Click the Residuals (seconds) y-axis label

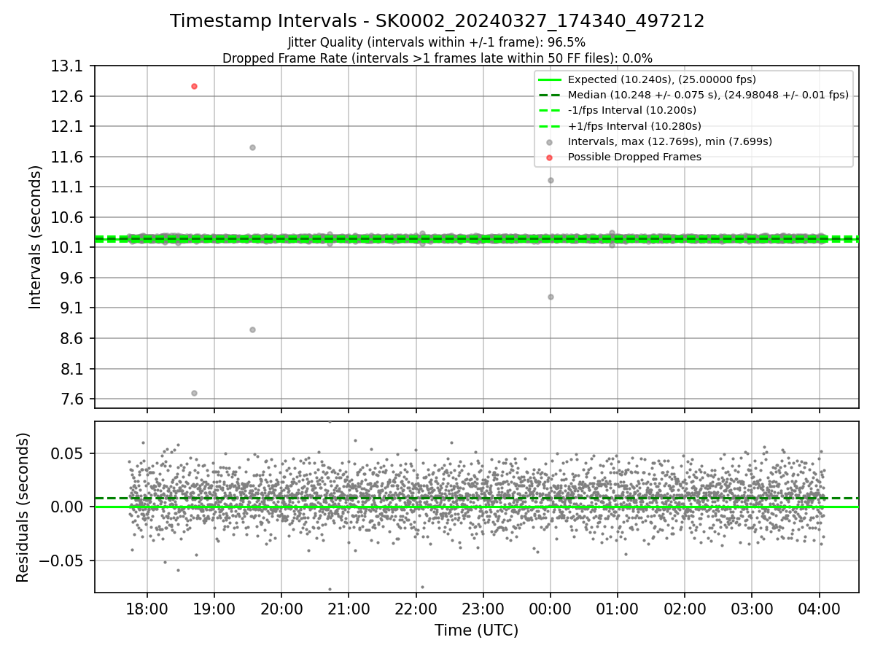(23, 507)
